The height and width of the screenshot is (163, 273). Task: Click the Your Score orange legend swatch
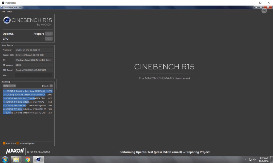4,143
